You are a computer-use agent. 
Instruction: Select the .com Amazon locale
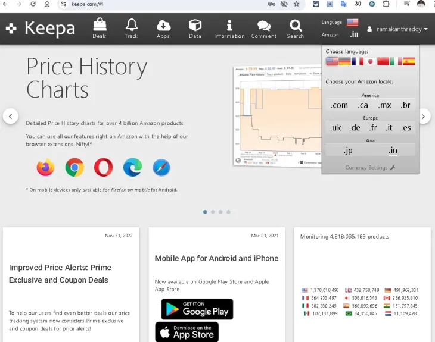point(339,105)
